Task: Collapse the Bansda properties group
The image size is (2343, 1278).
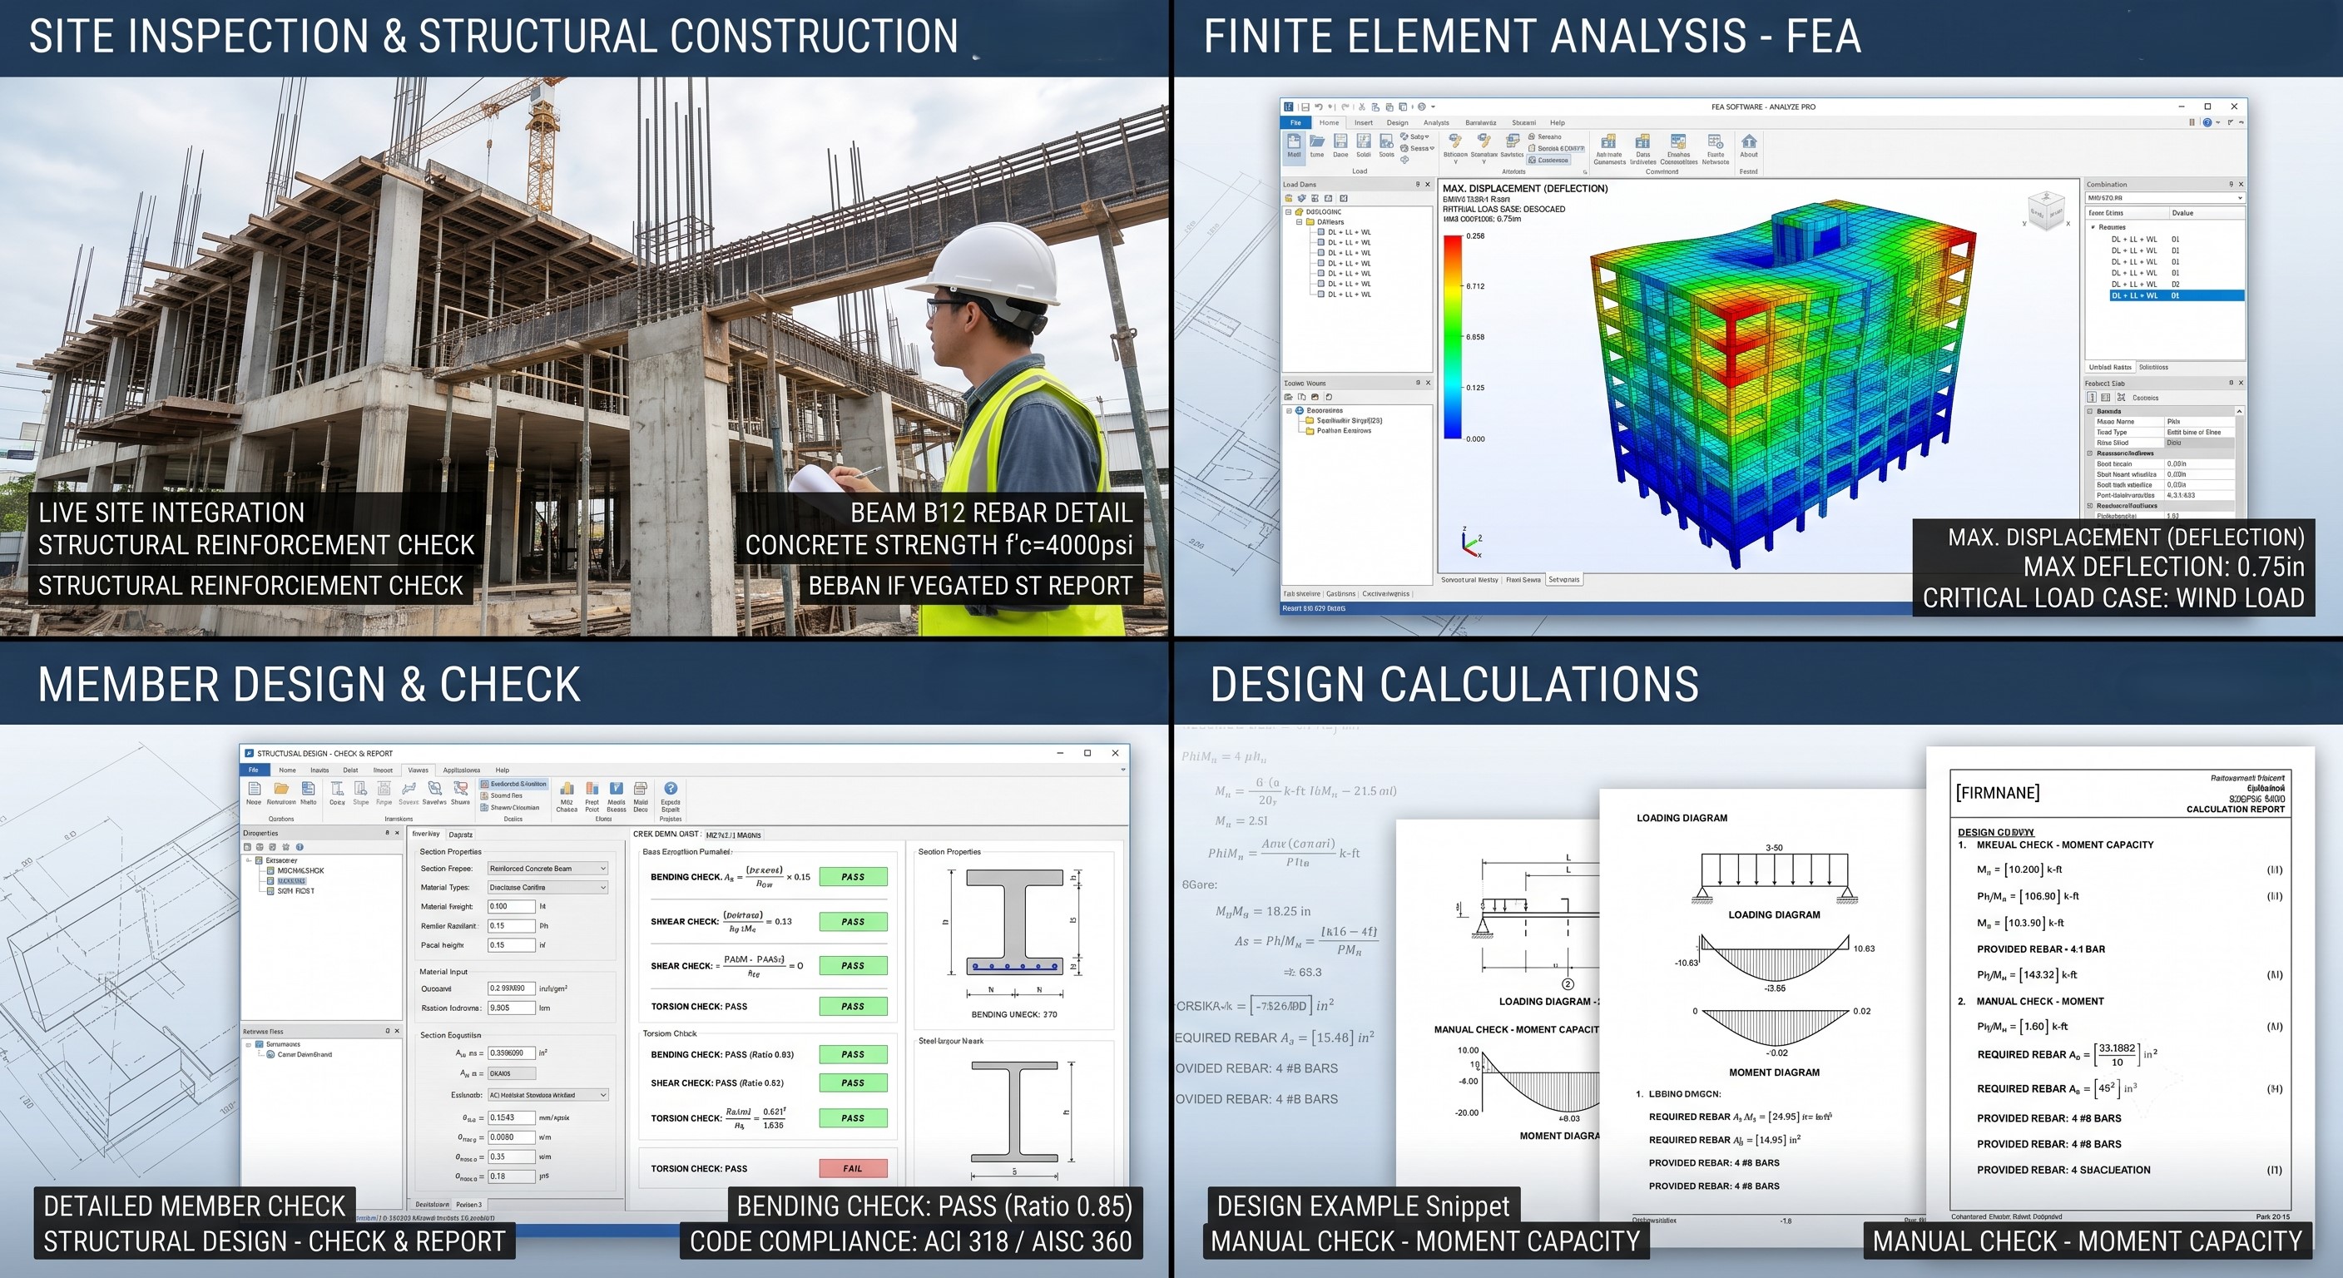Action: (2090, 411)
